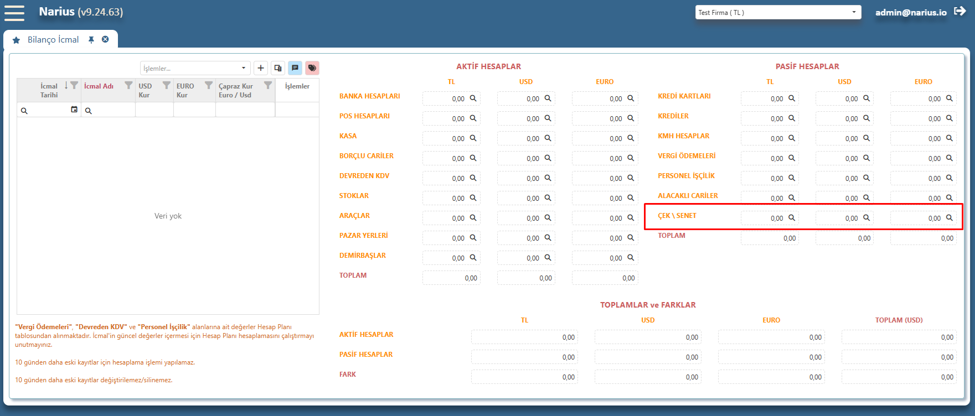975x416 pixels.
Task: Open detail for BANKA HESAPLARI TL value
Action: click(473, 98)
